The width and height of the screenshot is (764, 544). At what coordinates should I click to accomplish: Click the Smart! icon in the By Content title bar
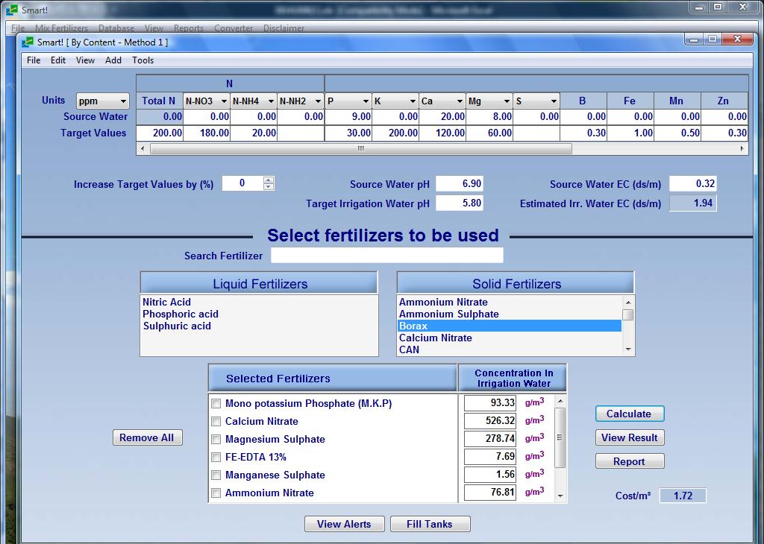(28, 42)
